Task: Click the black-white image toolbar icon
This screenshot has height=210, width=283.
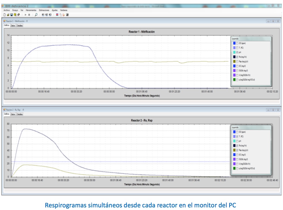Action: 67,15
